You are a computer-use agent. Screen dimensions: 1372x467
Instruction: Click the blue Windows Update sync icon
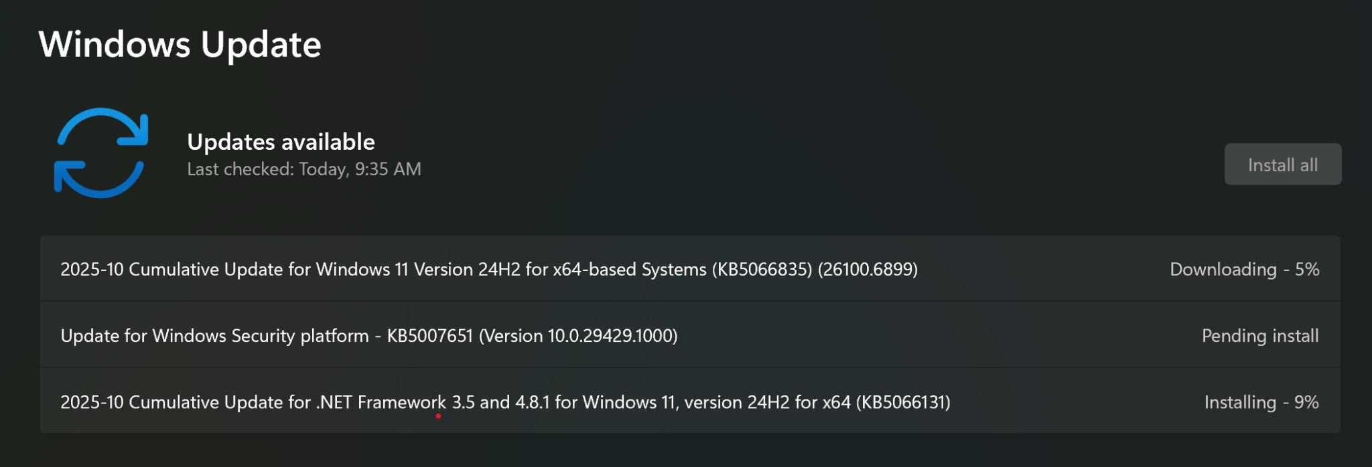(x=100, y=153)
